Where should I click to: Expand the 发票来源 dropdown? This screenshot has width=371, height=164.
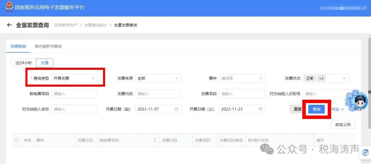[158, 78]
